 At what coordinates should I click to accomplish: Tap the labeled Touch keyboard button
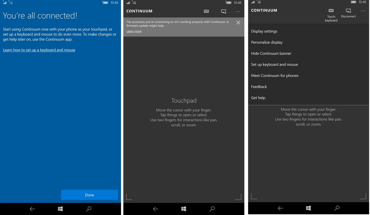[331, 15]
